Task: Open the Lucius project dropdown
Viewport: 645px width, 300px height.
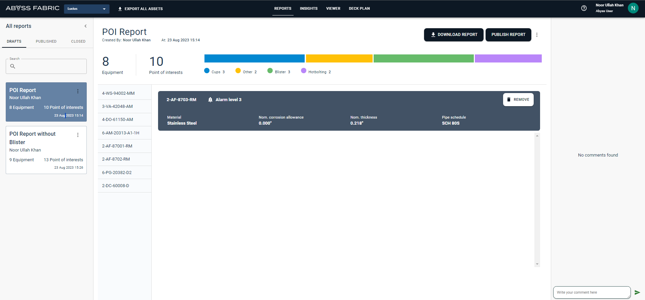Action: [x=86, y=9]
